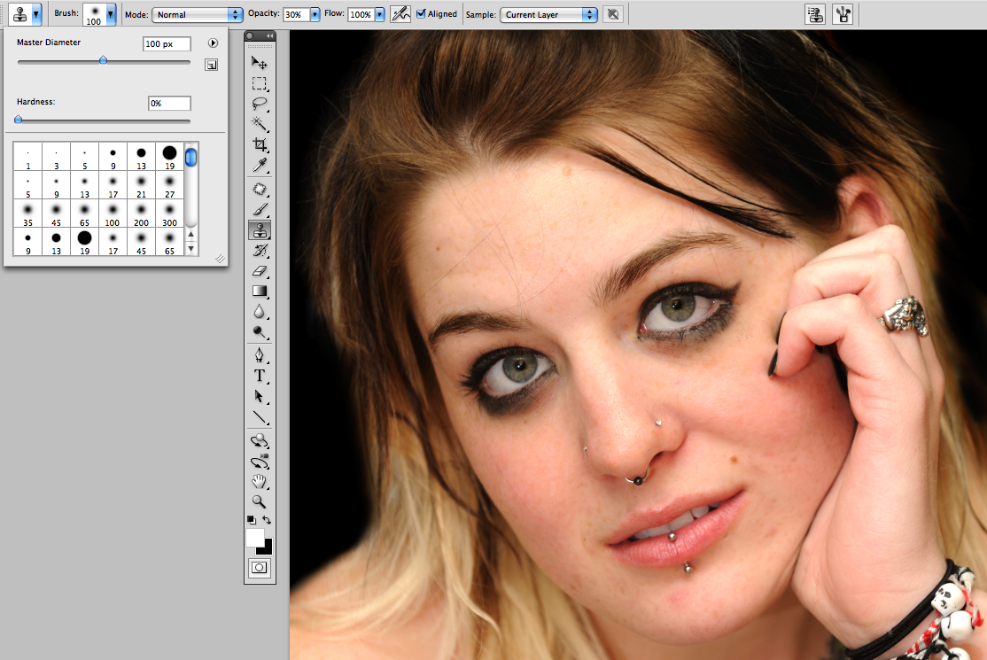Select the Crop tool
Viewport: 987px width, 660px height.
pos(260,144)
